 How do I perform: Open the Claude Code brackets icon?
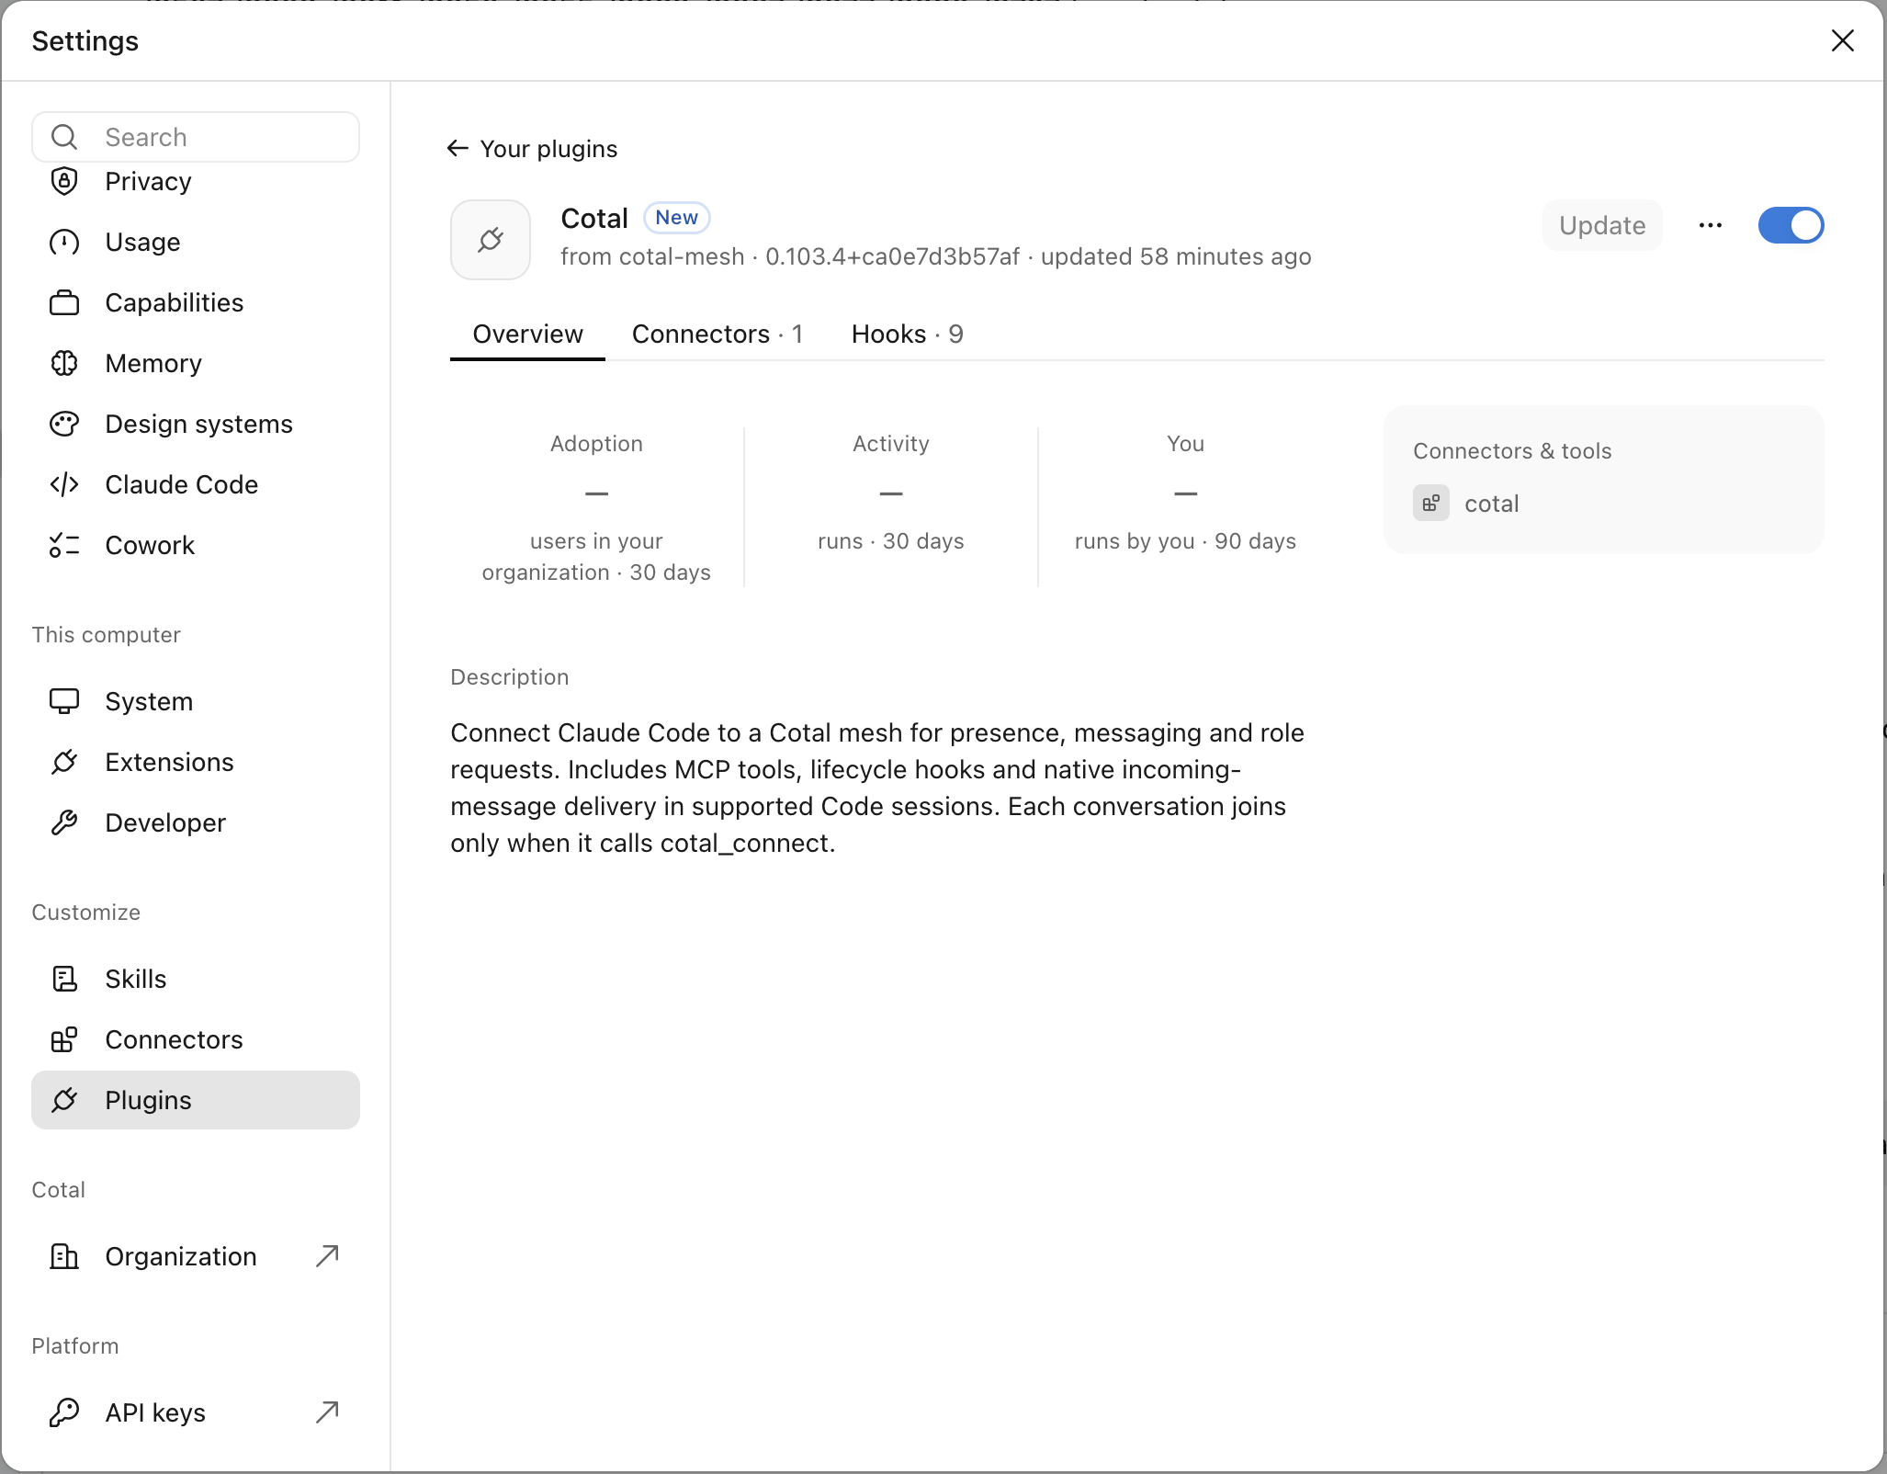(64, 484)
